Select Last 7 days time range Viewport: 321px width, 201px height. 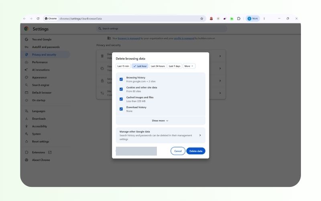point(175,66)
